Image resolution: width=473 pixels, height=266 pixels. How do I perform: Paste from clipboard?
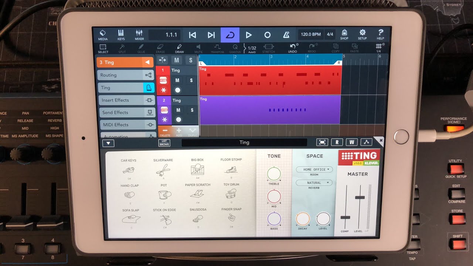pos(354,48)
